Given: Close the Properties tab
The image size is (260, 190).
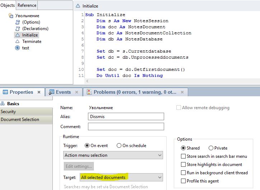Looking at the screenshot, I should [x=39, y=92].
